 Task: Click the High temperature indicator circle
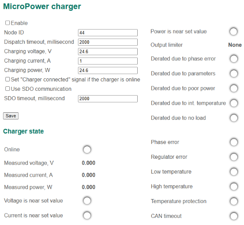pyautogui.click(x=234, y=187)
